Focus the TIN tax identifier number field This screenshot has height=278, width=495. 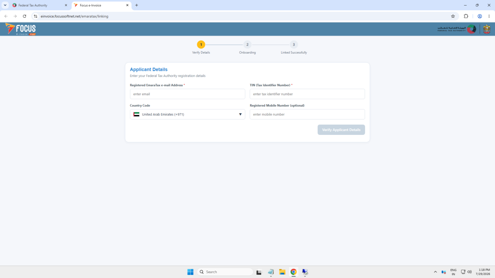tap(307, 94)
